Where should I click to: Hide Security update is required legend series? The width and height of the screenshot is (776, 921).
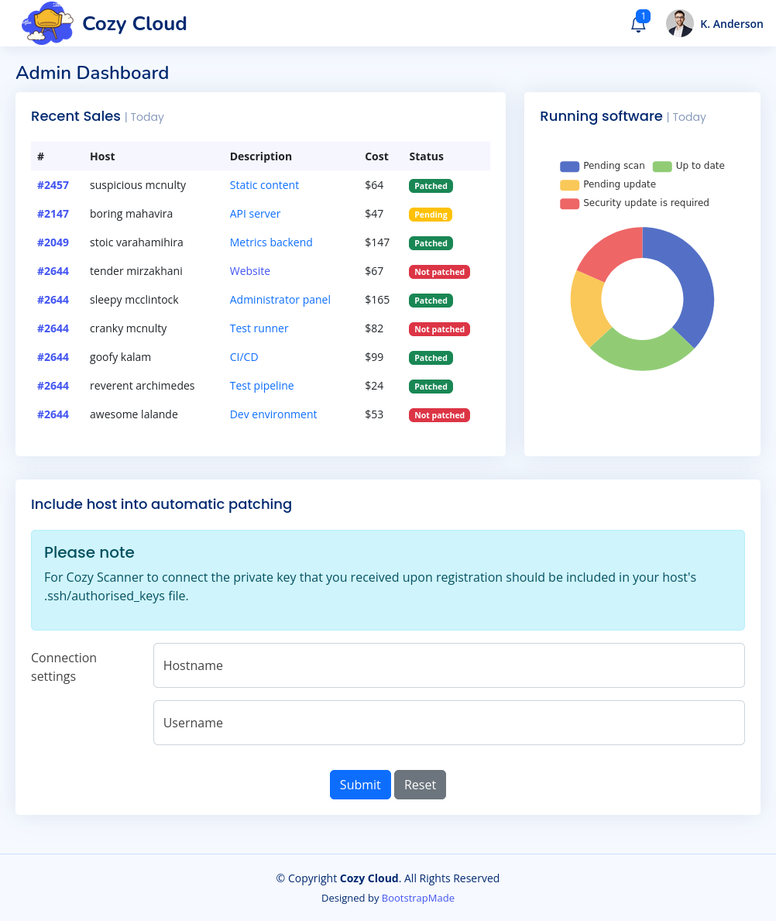click(x=634, y=203)
